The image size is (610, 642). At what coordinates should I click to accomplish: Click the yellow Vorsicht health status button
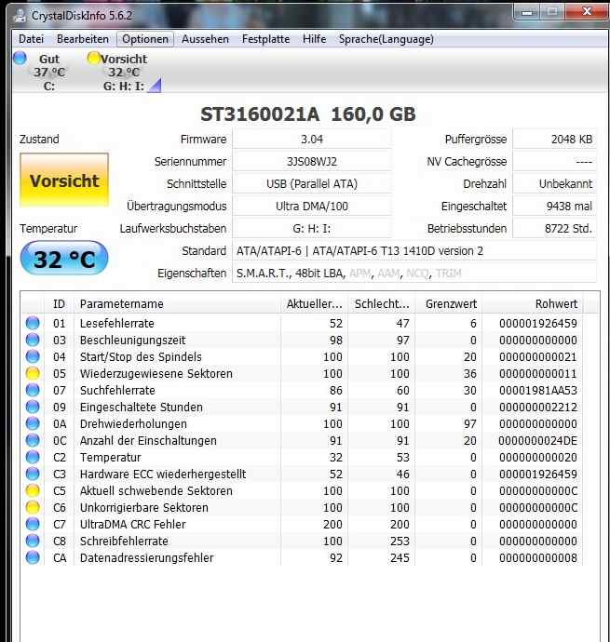pos(64,181)
